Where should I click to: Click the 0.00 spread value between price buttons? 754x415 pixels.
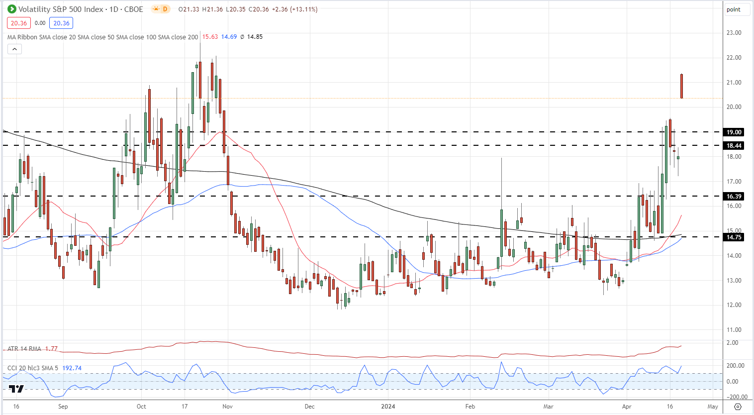click(40, 23)
